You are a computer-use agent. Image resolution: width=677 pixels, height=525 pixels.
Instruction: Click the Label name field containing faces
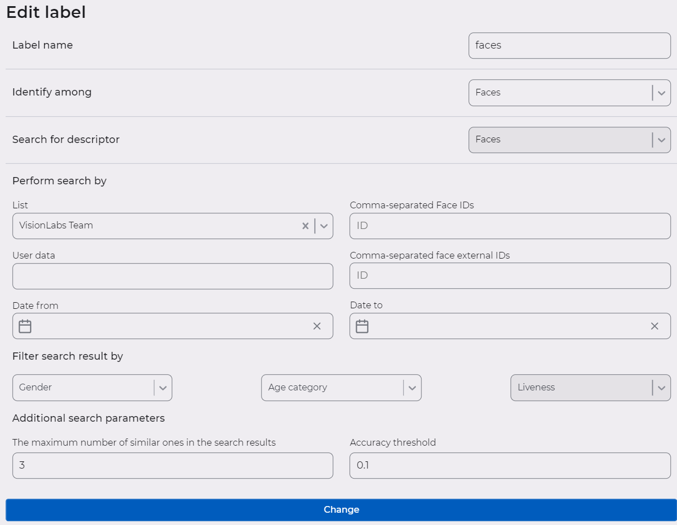tap(569, 45)
